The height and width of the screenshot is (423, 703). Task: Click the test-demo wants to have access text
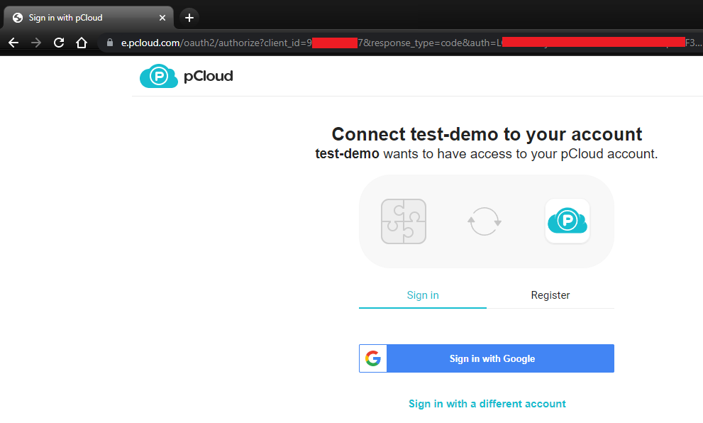click(487, 154)
